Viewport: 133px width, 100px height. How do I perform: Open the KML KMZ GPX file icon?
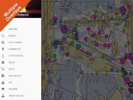(3, 76)
